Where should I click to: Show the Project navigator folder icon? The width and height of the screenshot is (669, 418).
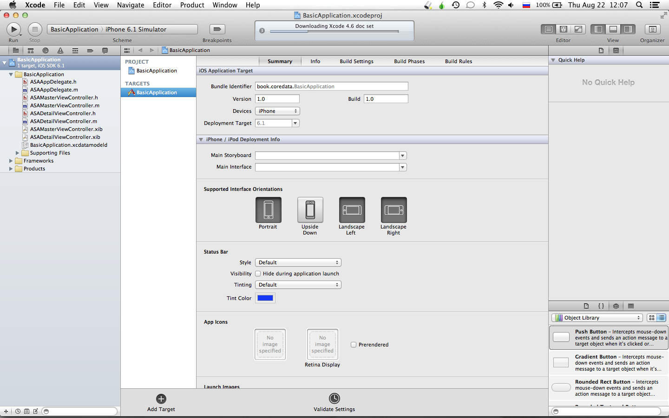(x=16, y=51)
